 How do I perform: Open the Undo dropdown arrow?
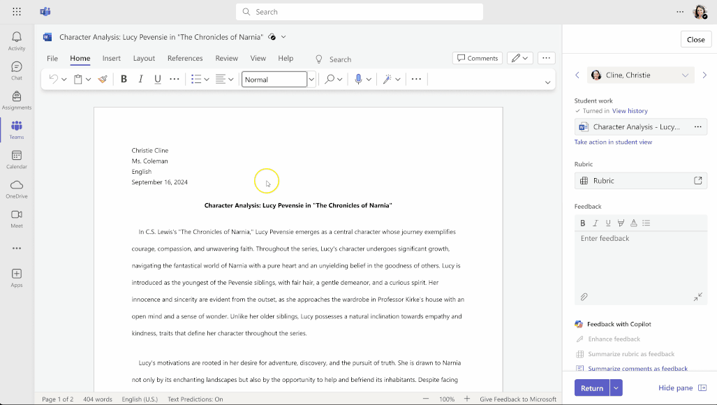[x=64, y=79]
